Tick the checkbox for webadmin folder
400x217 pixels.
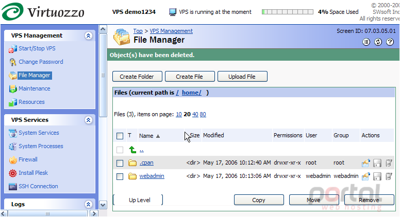tap(120, 176)
